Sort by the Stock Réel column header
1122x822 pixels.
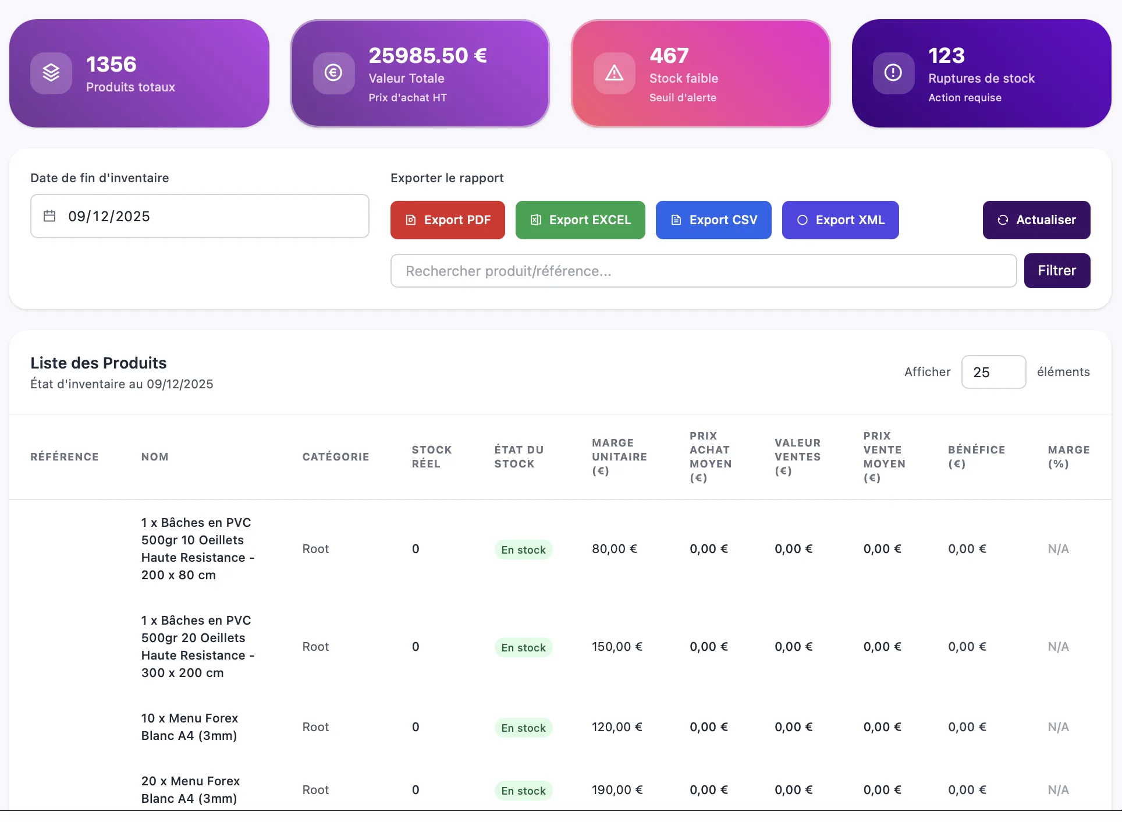(x=432, y=457)
